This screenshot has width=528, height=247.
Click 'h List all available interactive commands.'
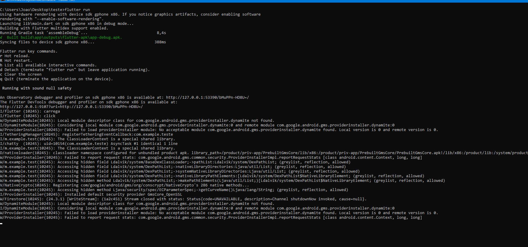[48, 65]
